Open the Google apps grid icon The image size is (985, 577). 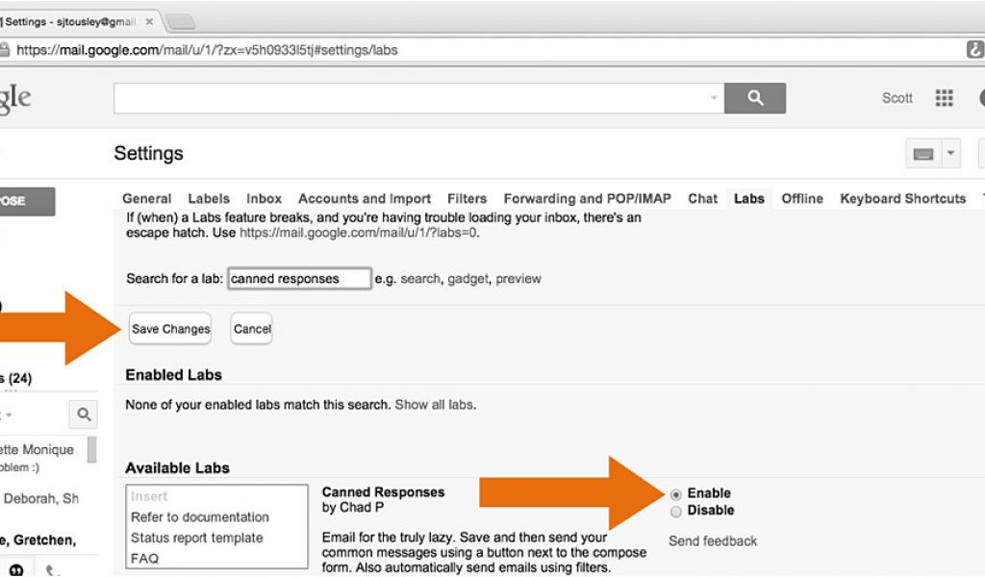(x=944, y=98)
